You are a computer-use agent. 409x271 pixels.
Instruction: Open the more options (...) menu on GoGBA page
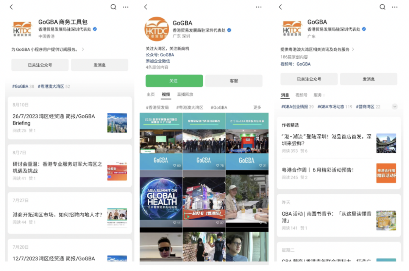point(259,7)
